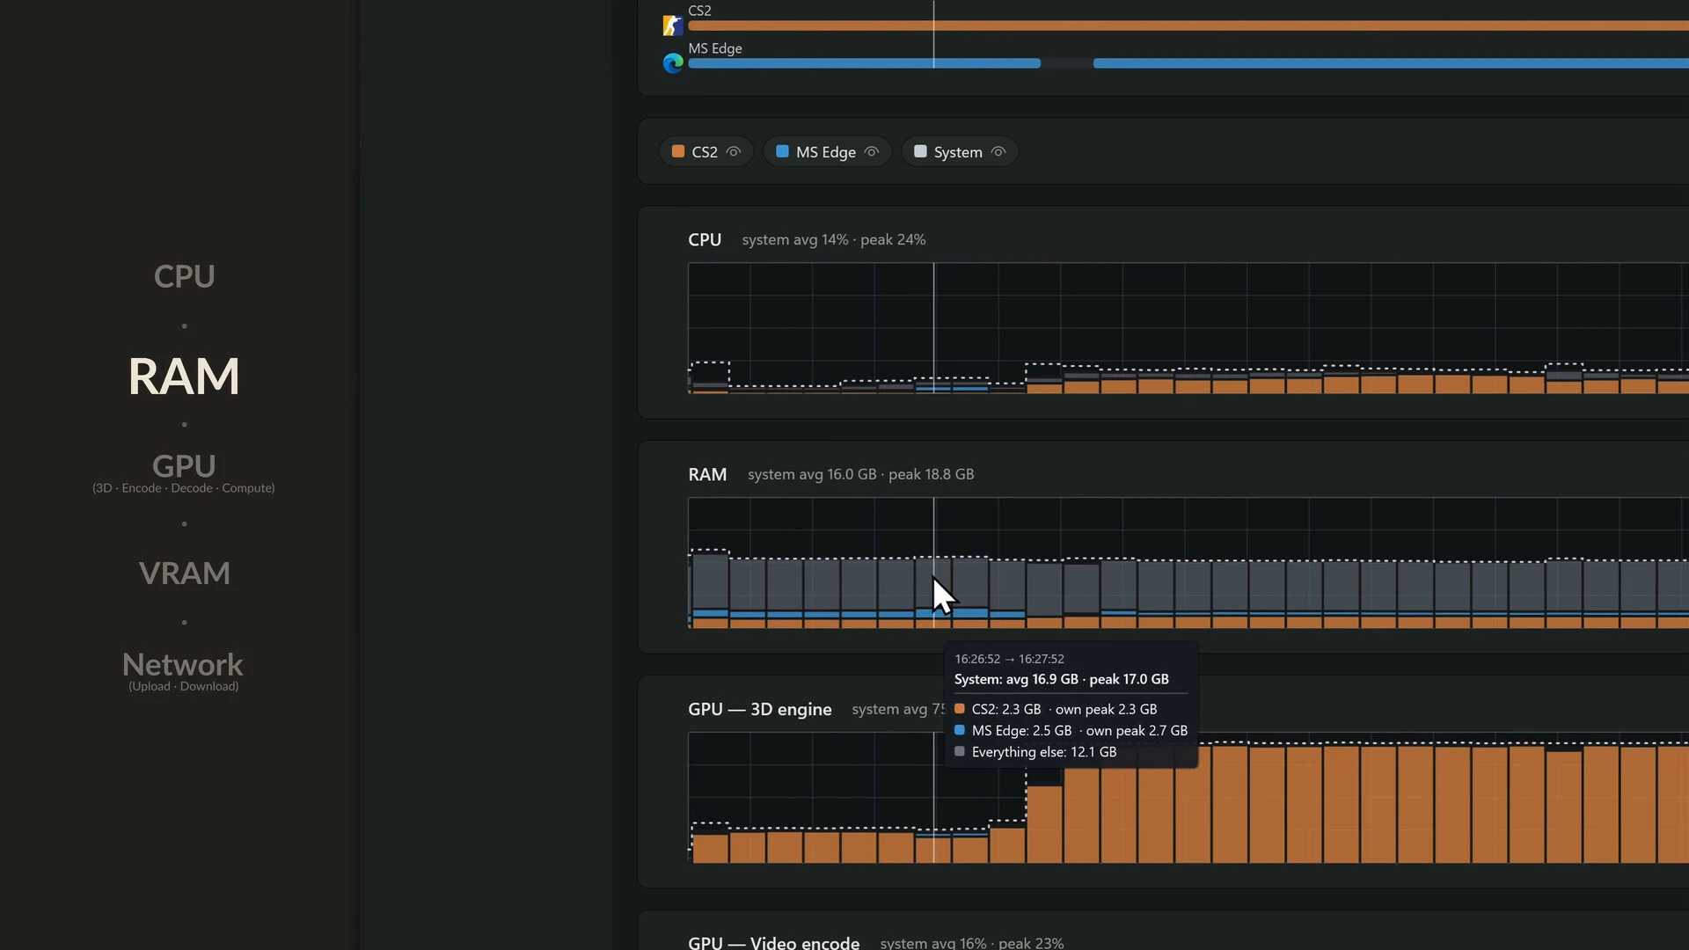Click tooltip time range '16:26:52 → 16:27:52'
This screenshot has height=950, width=1689.
pyautogui.click(x=1010, y=659)
